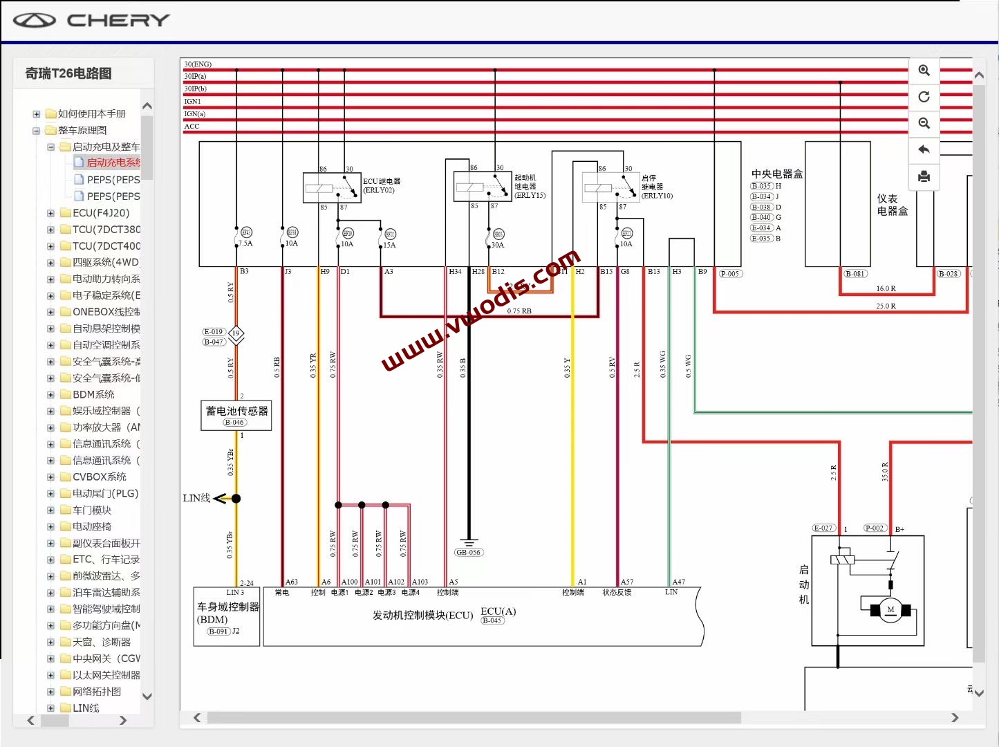Click the folder icon beside 天窗、诊断器
This screenshot has height=747, width=999.
click(66, 643)
